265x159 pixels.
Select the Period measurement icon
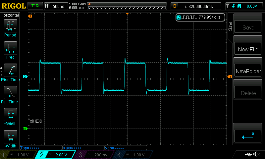tap(11, 26)
